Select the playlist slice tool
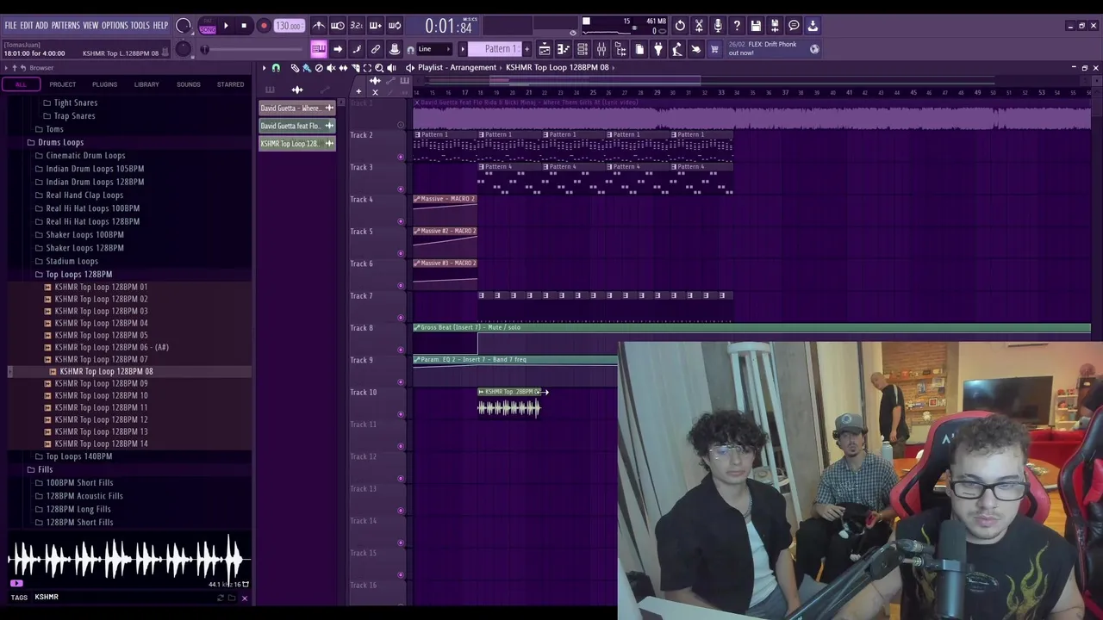Viewport: 1103px width, 620px height. tap(355, 68)
